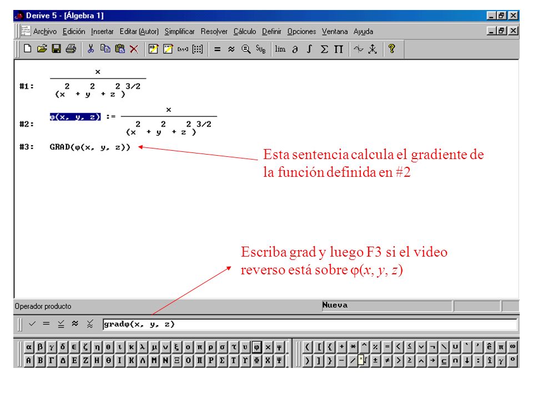Insert the plus-minus ± symbol
533x399 pixels.
[375, 360]
